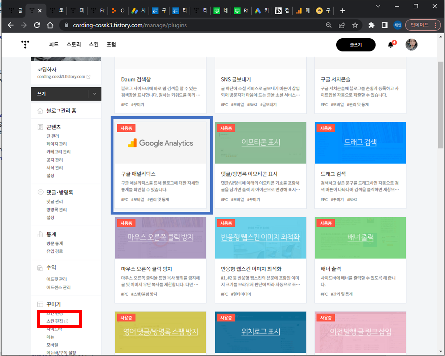Screen dimensions: 445x356
Task: Open 애드핏 관리 in sidebar
Action: [57, 279]
